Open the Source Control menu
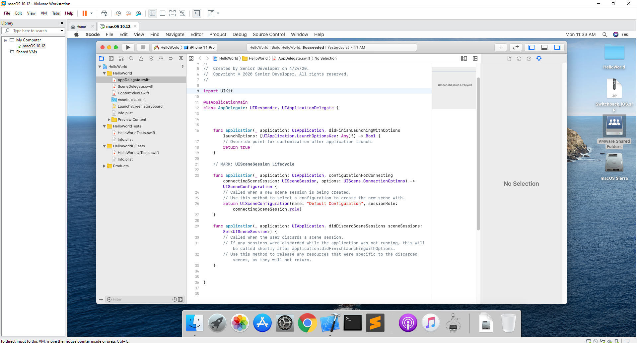The image size is (637, 343). 269,34
